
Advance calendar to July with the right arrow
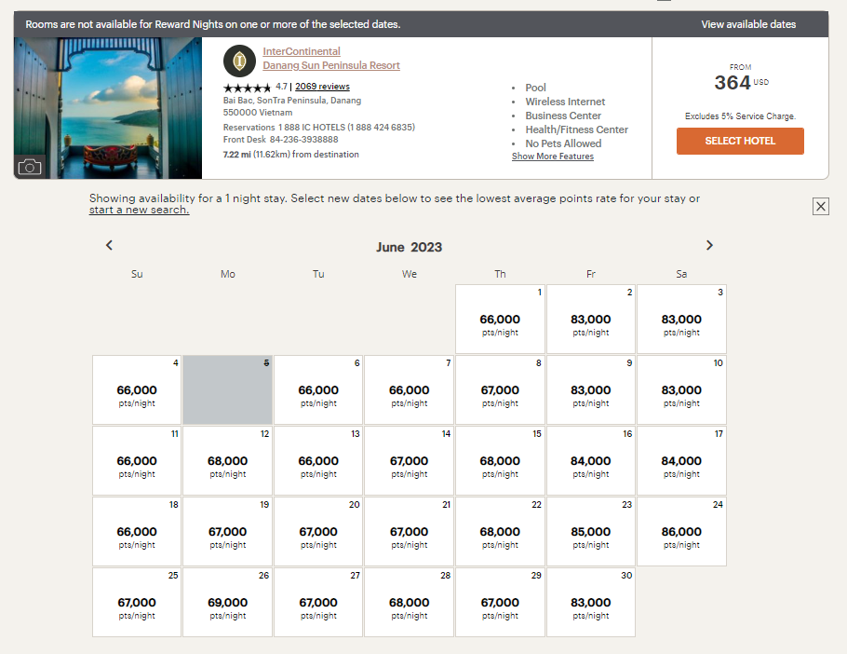[x=709, y=245]
